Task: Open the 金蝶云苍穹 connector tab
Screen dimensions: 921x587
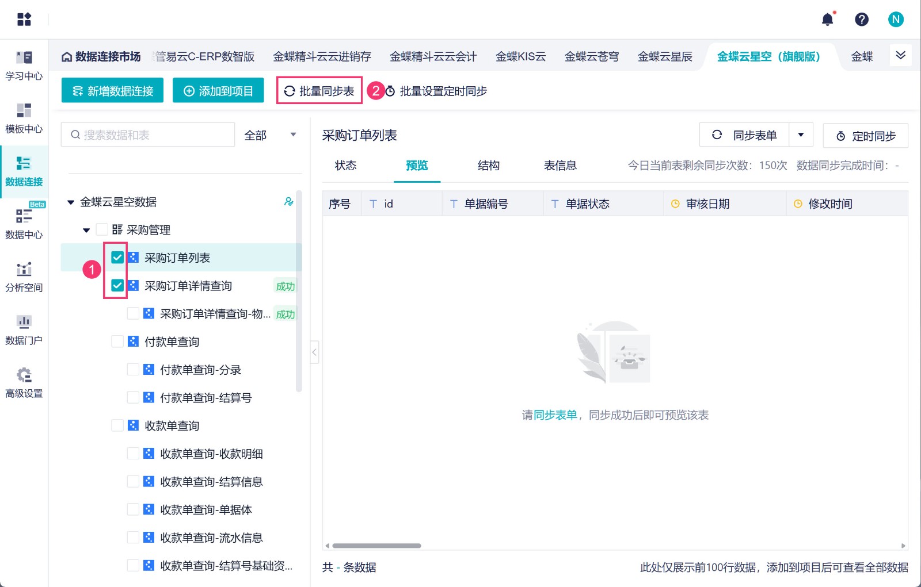Action: tap(592, 57)
